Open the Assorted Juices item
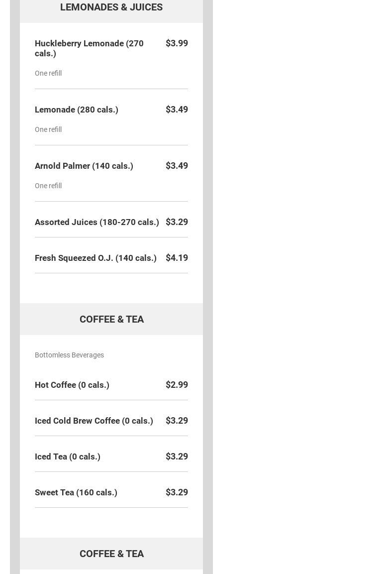This screenshot has height=574, width=383. click(97, 222)
